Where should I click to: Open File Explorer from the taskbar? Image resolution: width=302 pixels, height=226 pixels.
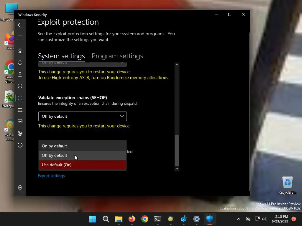(x=119, y=219)
